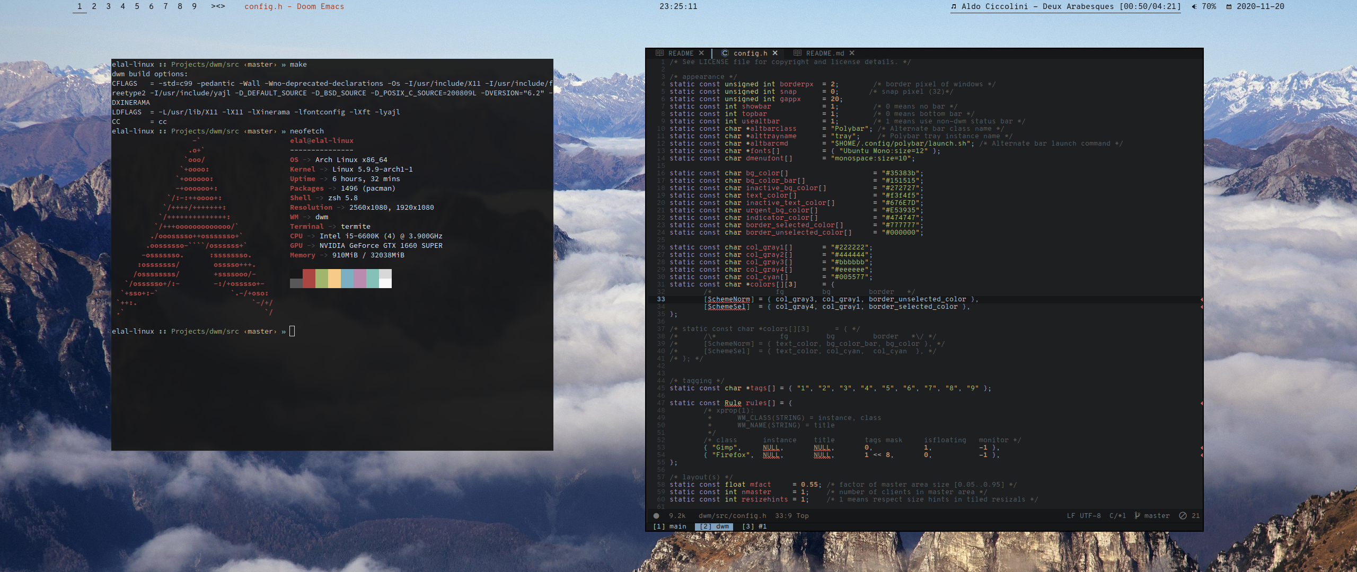Click the volume speaker icon at 70%

pos(1194,6)
